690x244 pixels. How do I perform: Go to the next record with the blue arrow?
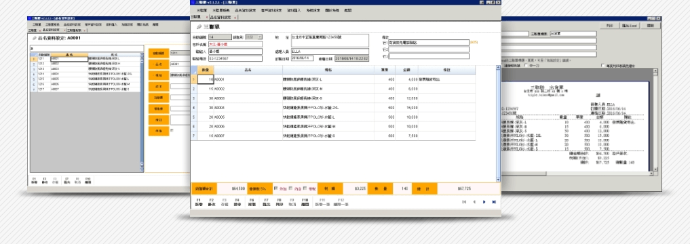pos(484,202)
